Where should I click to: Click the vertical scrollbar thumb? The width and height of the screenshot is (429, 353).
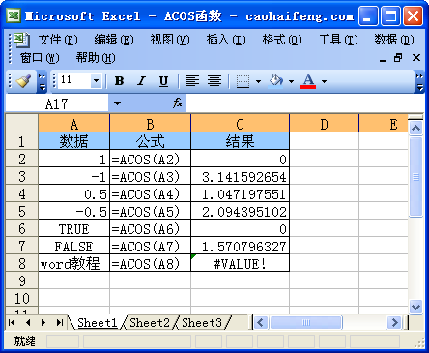(415, 177)
